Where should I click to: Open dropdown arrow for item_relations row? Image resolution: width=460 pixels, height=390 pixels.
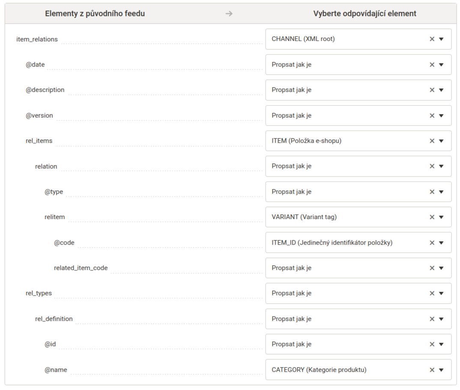[442, 39]
